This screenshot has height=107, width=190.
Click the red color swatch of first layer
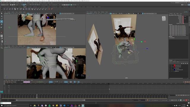click(175, 65)
